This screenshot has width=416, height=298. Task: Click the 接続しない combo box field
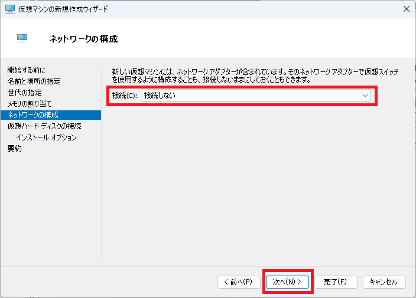(x=256, y=96)
